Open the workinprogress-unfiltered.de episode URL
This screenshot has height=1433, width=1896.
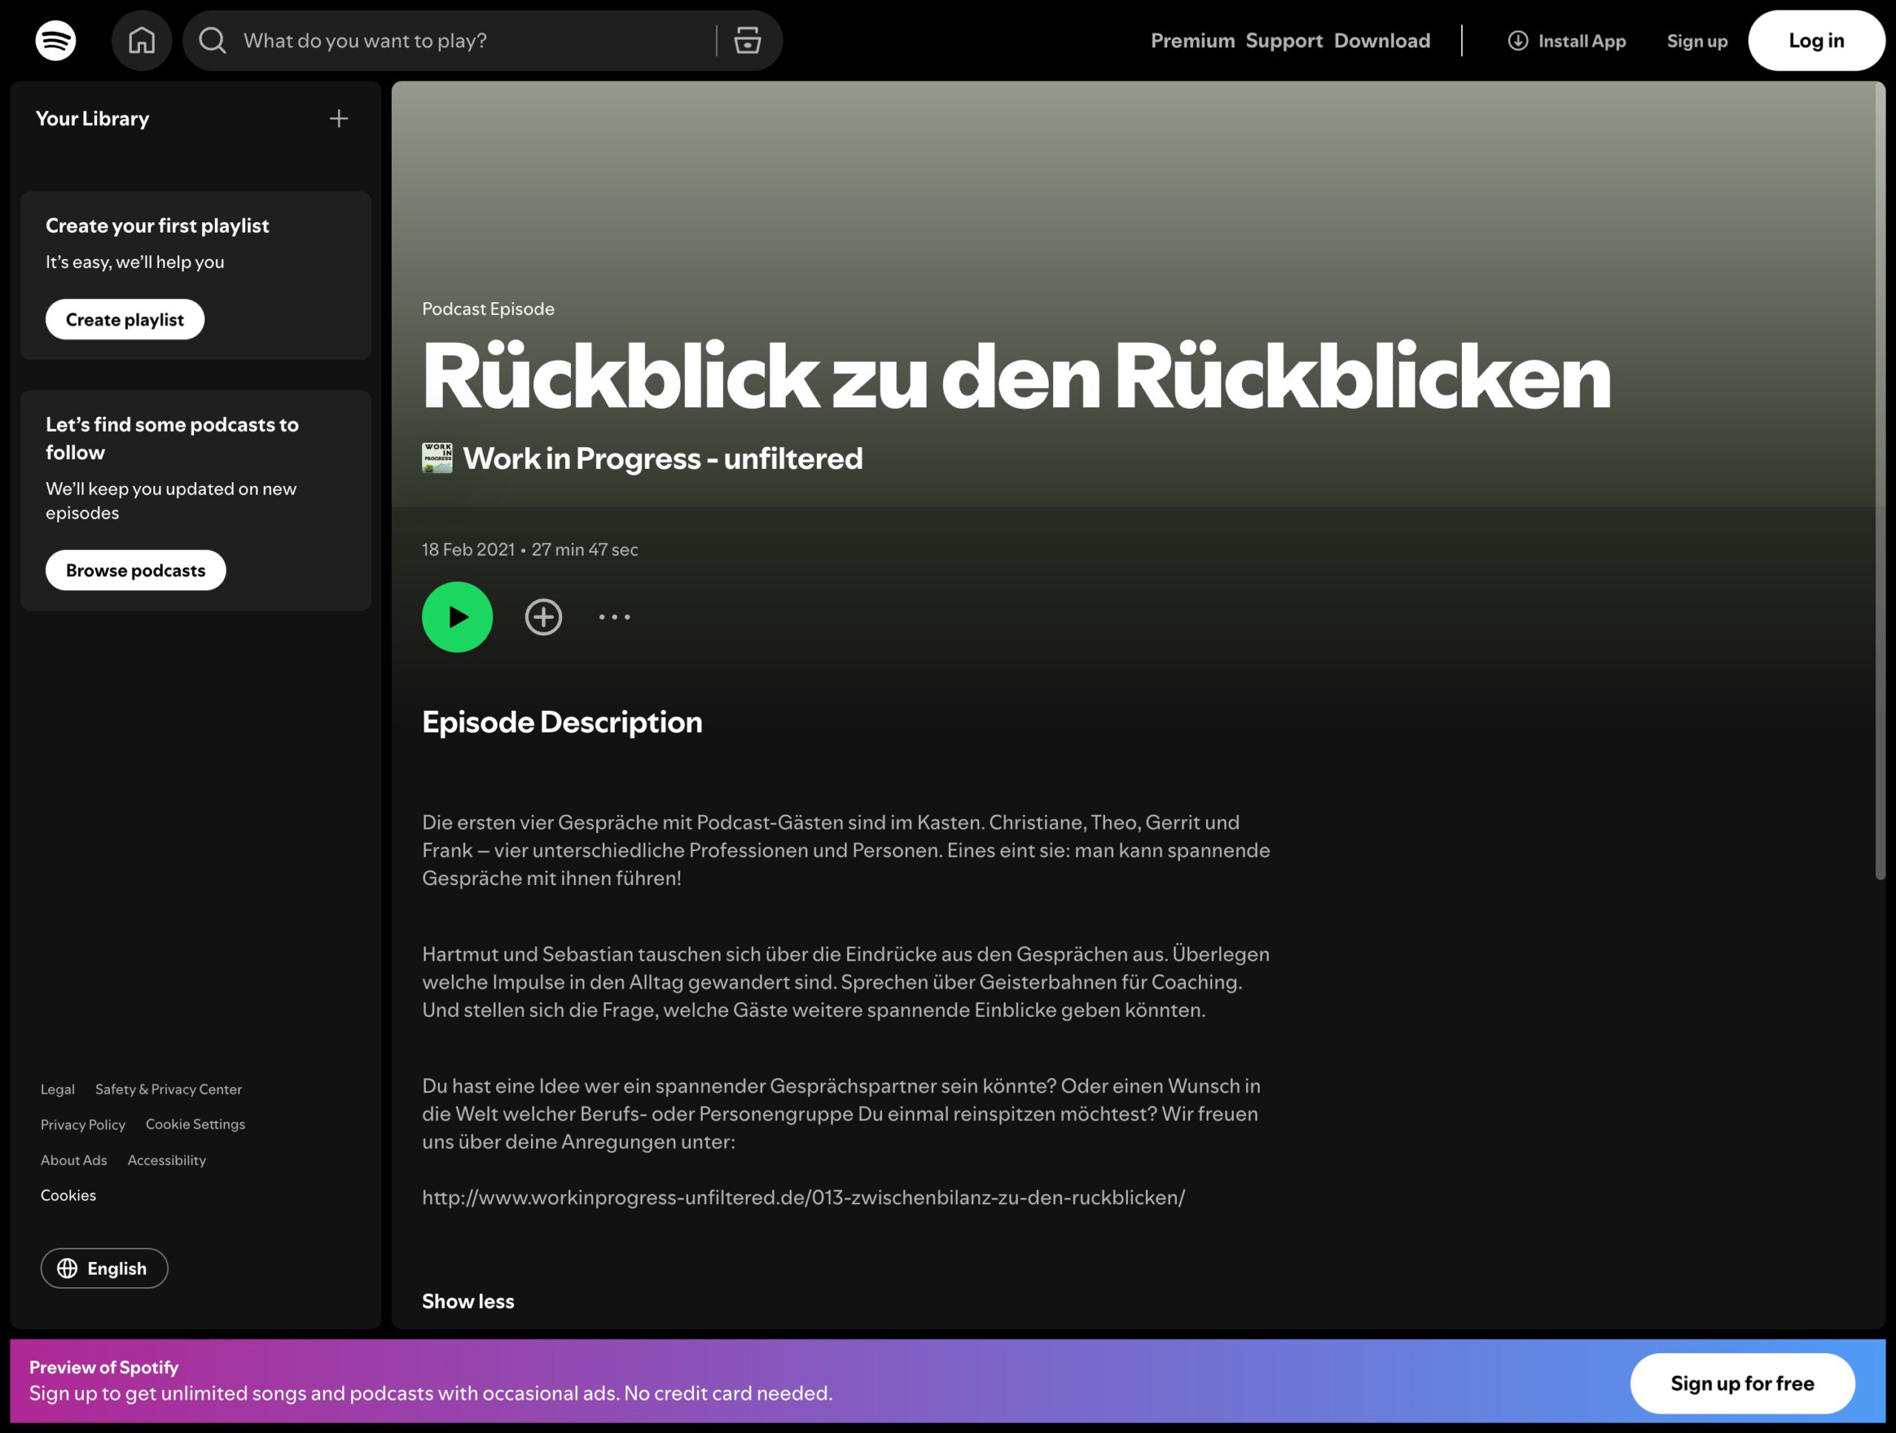[803, 1197]
